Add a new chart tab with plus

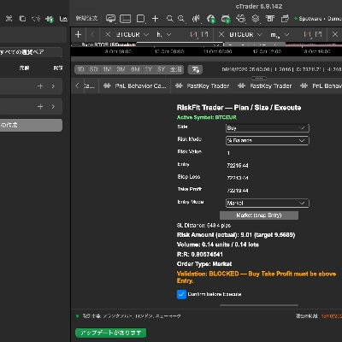coord(78,34)
